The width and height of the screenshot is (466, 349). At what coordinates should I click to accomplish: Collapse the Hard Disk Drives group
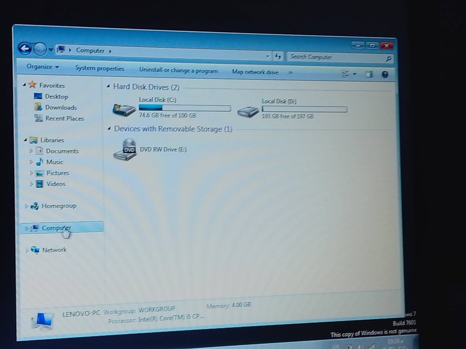tap(108, 87)
